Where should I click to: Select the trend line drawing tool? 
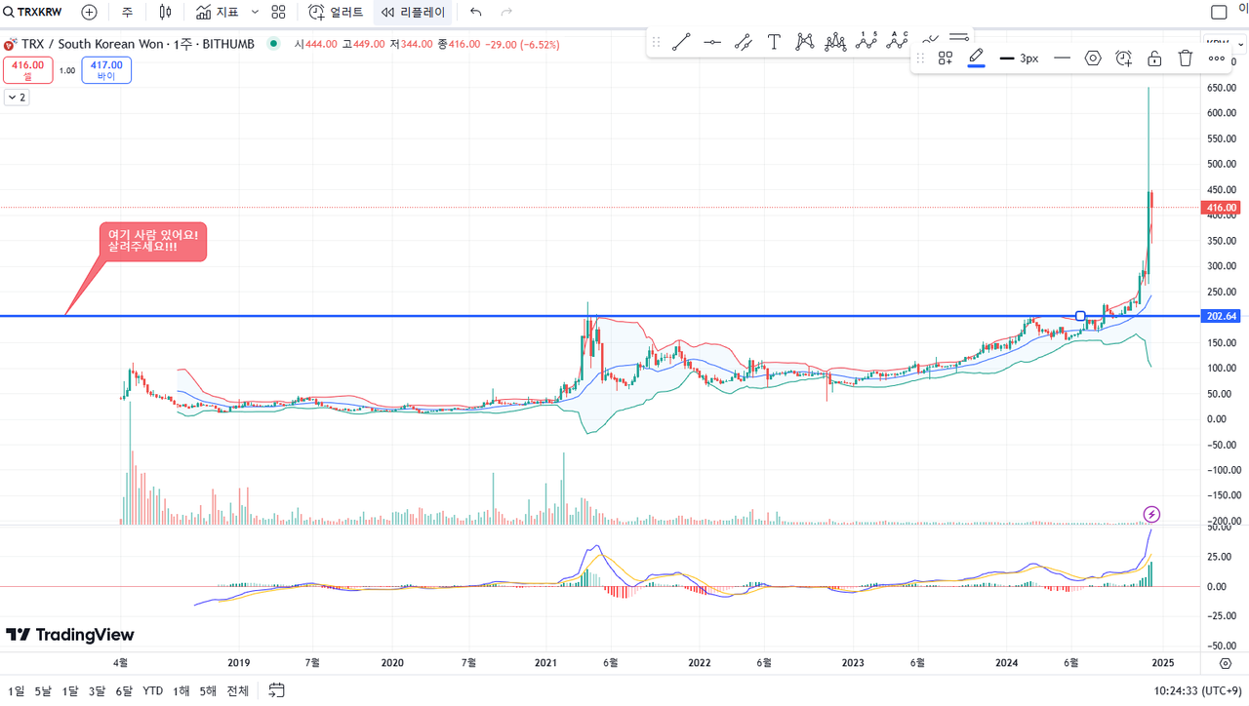[x=681, y=42]
